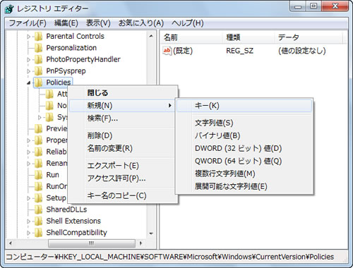Choose 削除(D) in the context menu
This screenshot has width=353, height=268.
122,135
